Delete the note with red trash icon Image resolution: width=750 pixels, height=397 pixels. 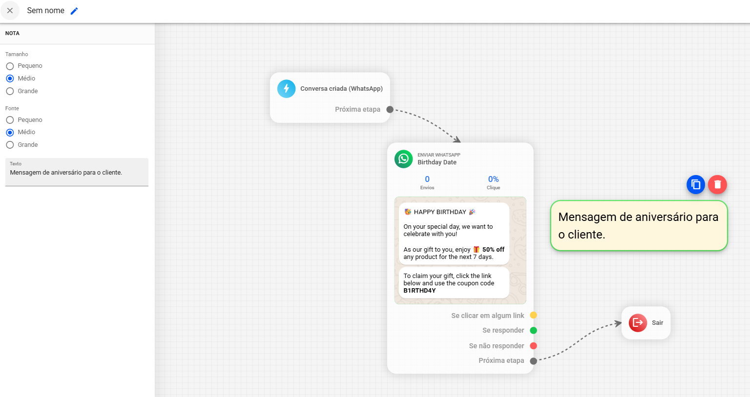pyautogui.click(x=717, y=185)
